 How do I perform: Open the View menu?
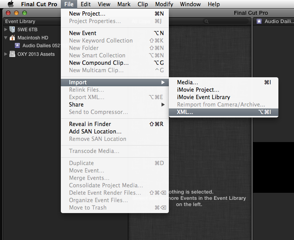click(104, 4)
